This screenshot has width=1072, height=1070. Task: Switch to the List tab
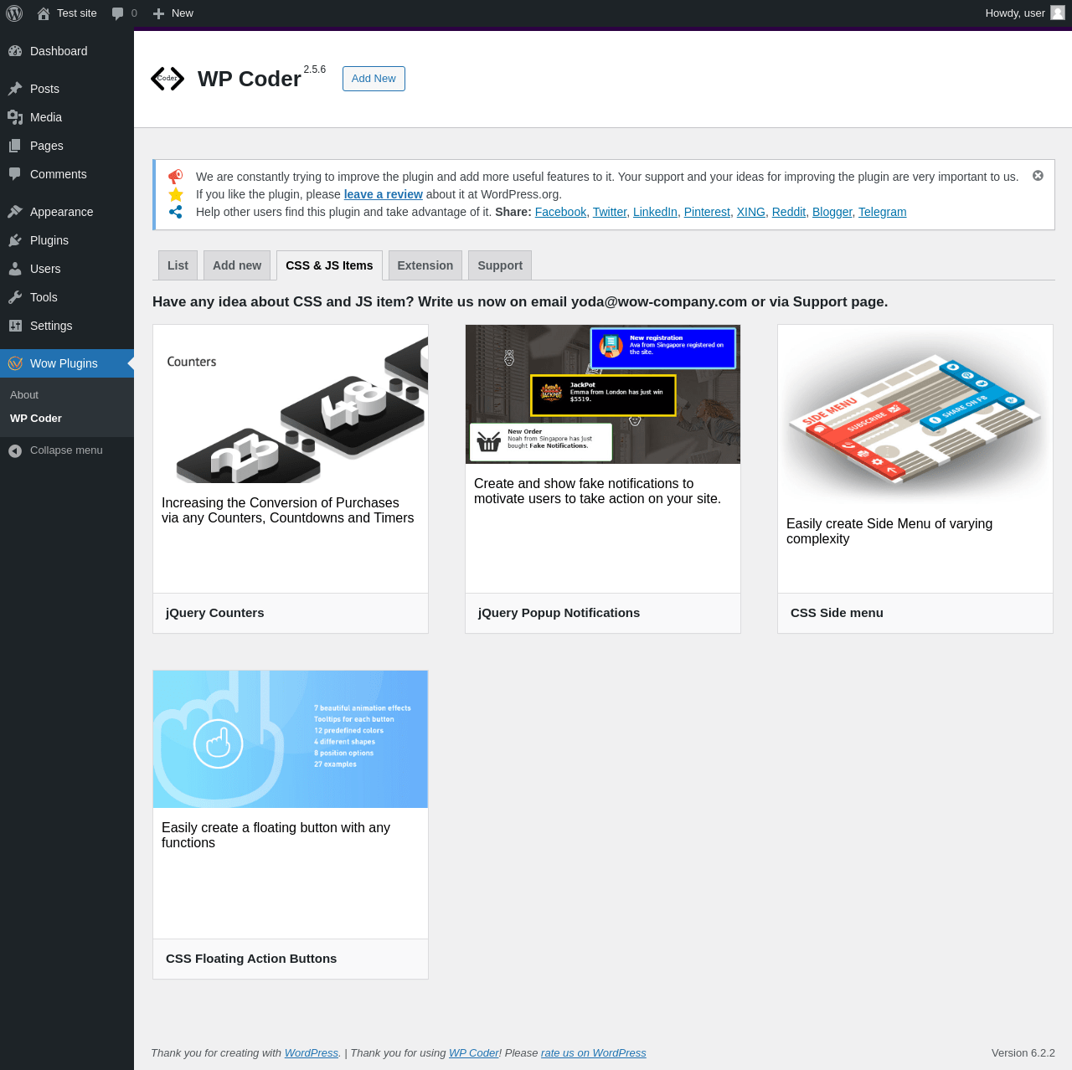pos(178,265)
